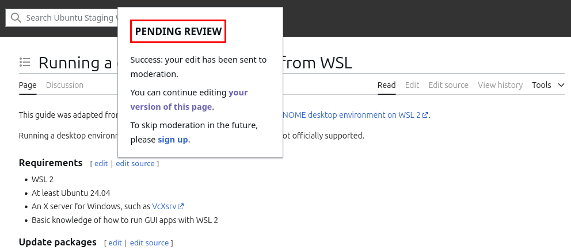The width and height of the screenshot is (571, 250).
Task: Select the Read view tab
Action: [x=386, y=85]
